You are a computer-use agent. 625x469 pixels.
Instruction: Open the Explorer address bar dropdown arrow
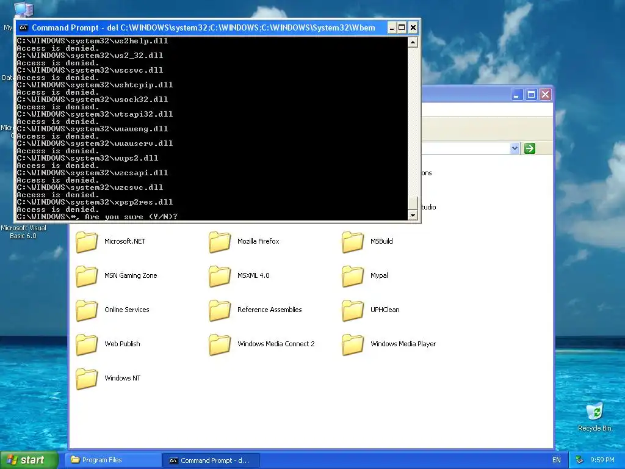[x=515, y=149]
